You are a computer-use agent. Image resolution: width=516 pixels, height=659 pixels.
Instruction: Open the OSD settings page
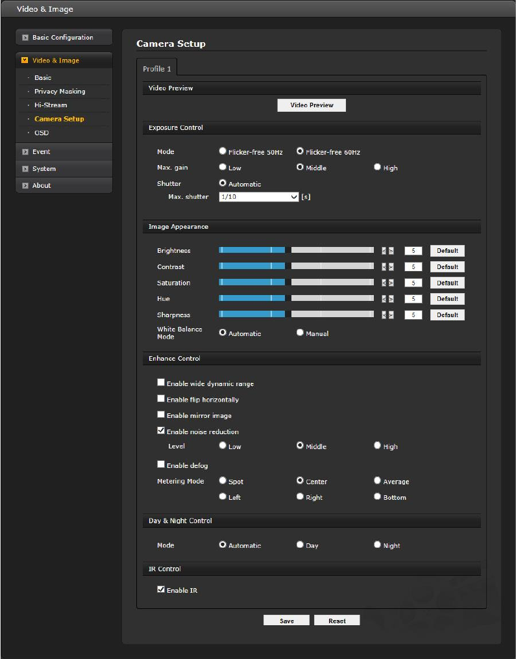click(42, 133)
